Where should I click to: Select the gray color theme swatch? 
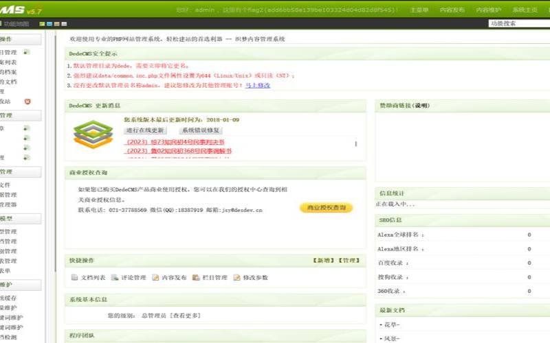pos(64,24)
